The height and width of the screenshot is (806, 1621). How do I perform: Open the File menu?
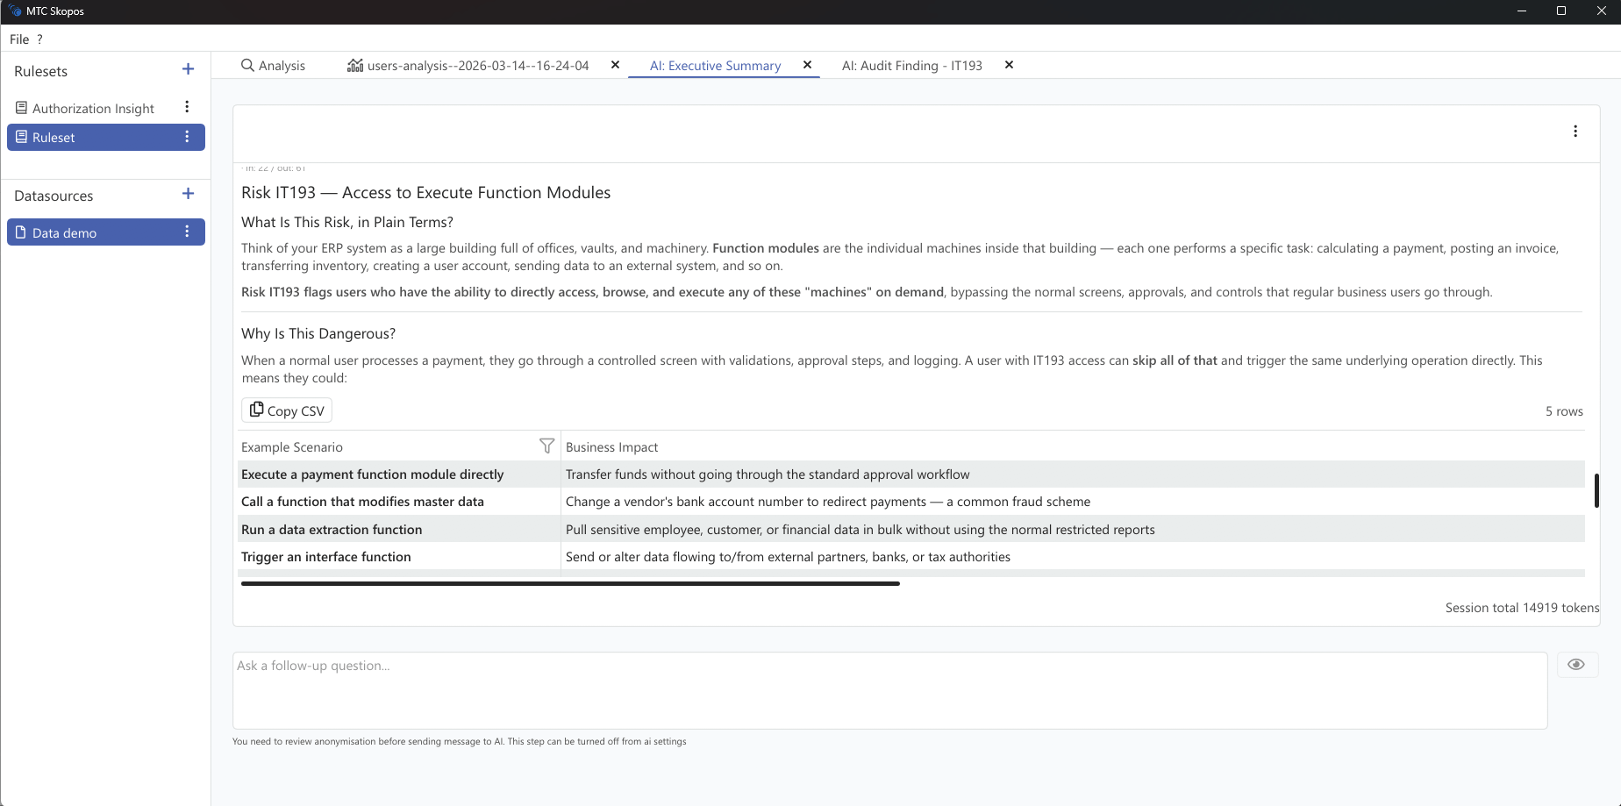coord(18,39)
